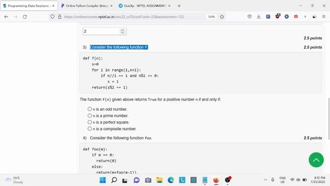Close the QuizXp NPTEL tab
The width and height of the screenshot is (330, 186).
coord(170,6)
